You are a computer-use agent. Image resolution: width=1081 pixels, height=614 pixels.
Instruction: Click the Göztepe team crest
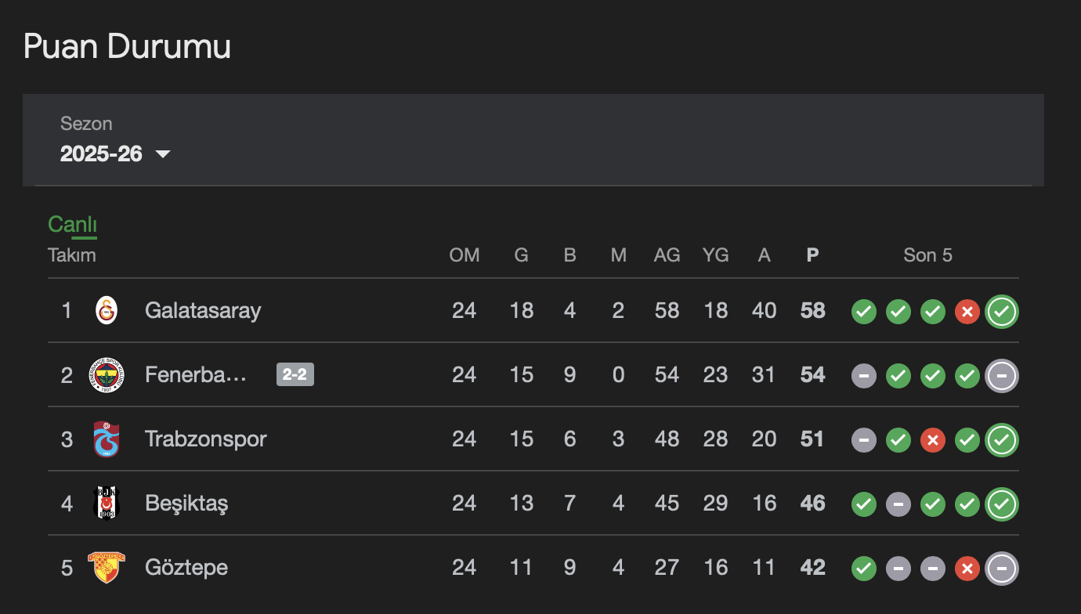[x=107, y=568]
